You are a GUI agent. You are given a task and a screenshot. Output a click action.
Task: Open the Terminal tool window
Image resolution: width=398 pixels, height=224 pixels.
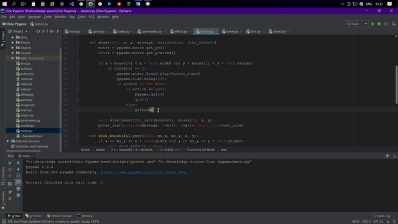(x=85, y=216)
